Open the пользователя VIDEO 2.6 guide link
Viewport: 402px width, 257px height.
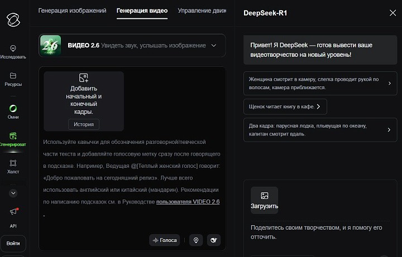point(188,201)
